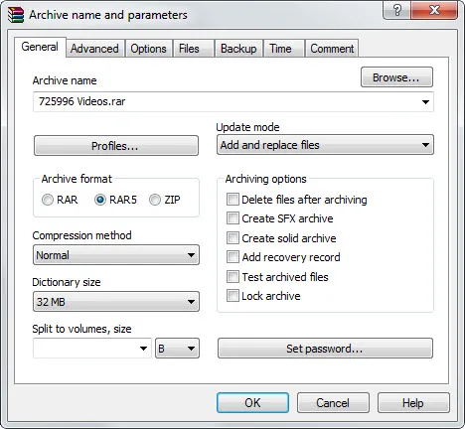Select the ZIP archive format
The width and height of the screenshot is (465, 429).
(x=155, y=200)
